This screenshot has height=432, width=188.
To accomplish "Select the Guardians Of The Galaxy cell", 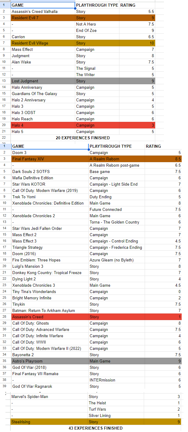I will click(x=43, y=94).
